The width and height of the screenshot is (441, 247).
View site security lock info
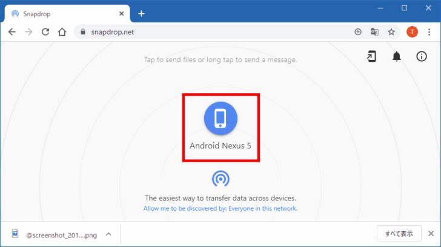(x=82, y=31)
